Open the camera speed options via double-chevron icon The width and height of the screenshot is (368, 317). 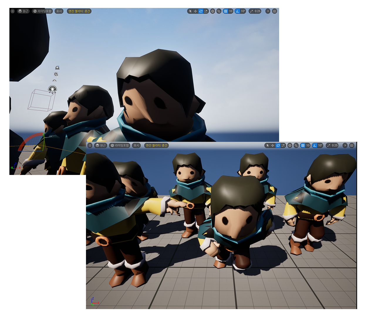268,11
